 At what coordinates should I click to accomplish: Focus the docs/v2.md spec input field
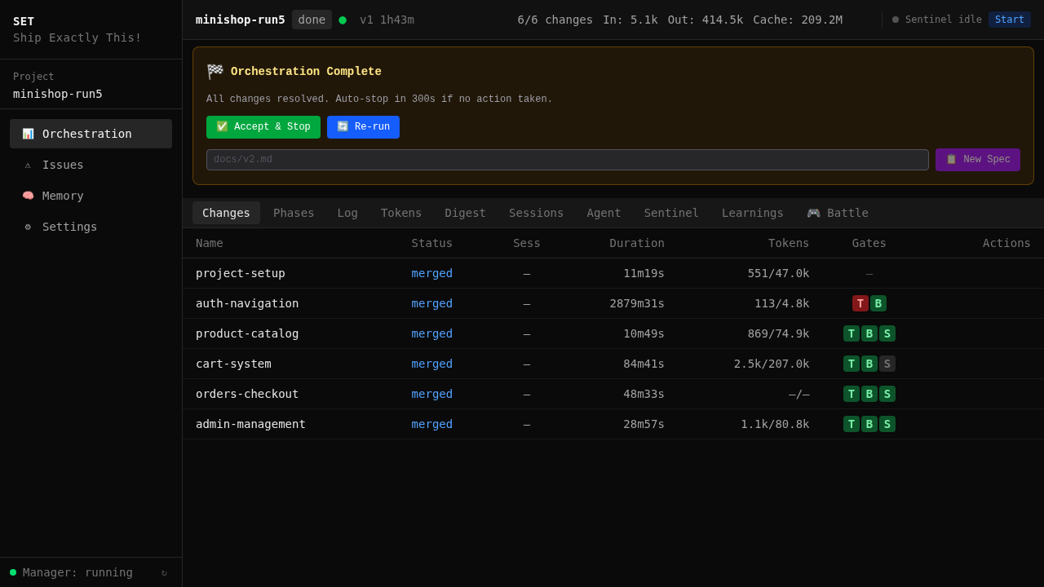(x=567, y=160)
